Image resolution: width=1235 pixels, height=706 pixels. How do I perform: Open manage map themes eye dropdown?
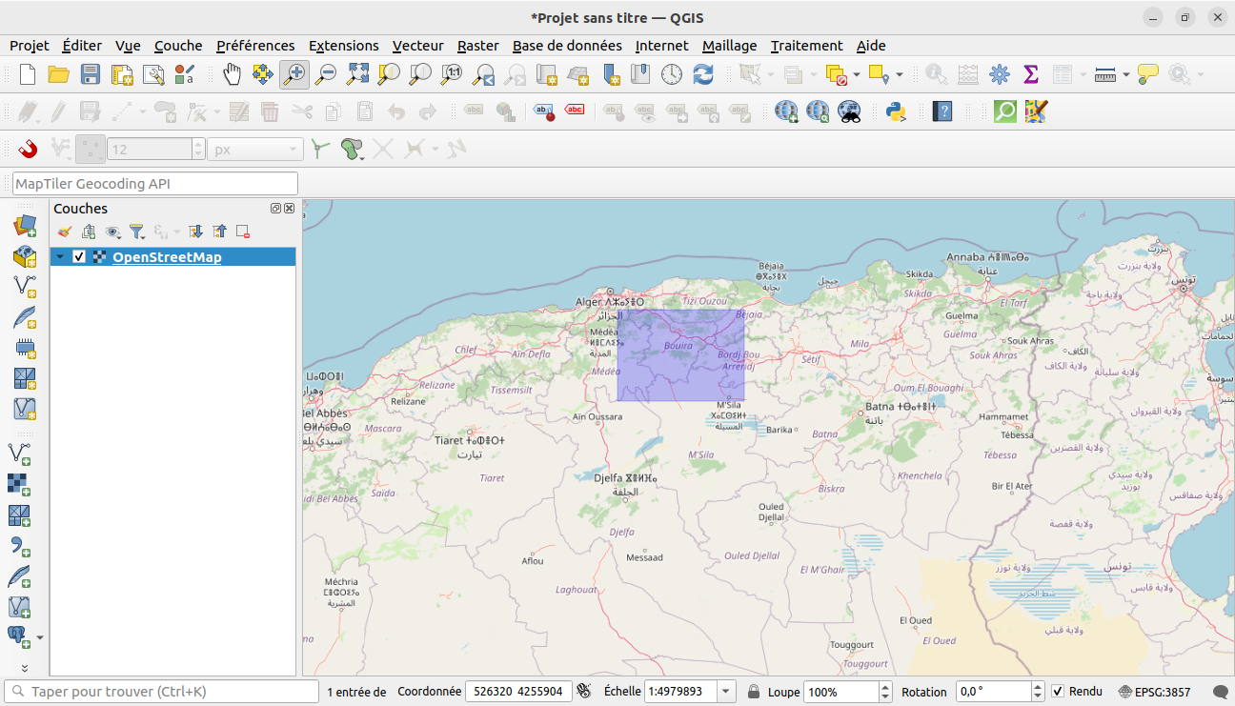(114, 232)
